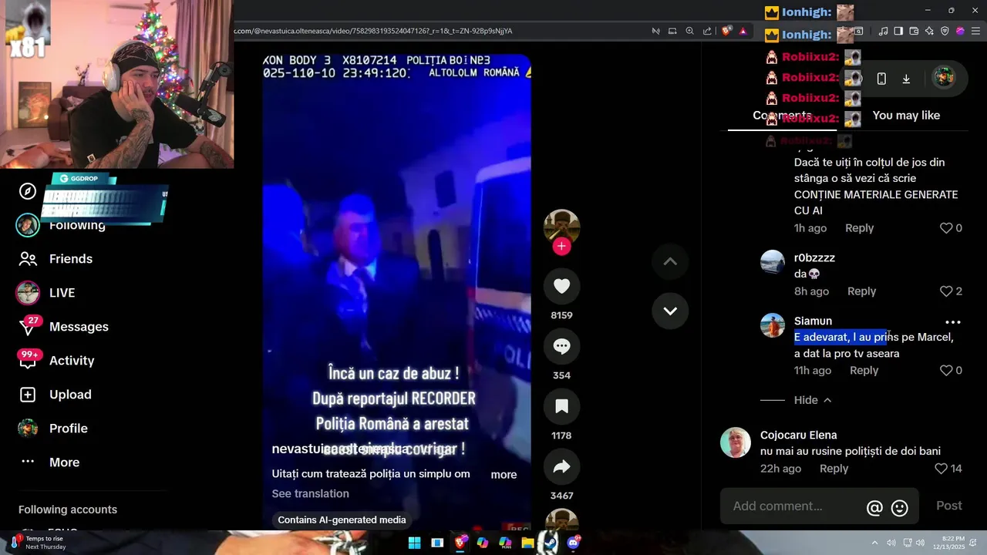Screen dimensions: 987x555
Task: Open the Leo AI sparkle icon
Action: (x=929, y=31)
